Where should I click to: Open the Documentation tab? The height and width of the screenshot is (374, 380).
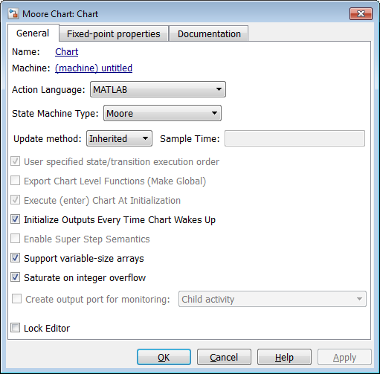click(209, 33)
